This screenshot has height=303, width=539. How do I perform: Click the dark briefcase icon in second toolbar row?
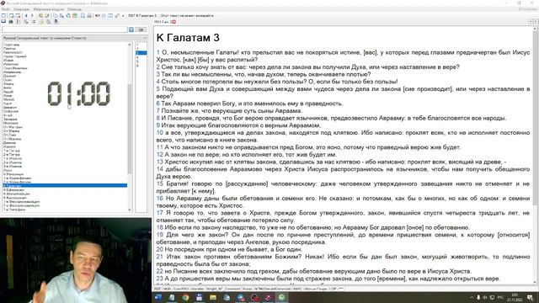tap(11, 22)
